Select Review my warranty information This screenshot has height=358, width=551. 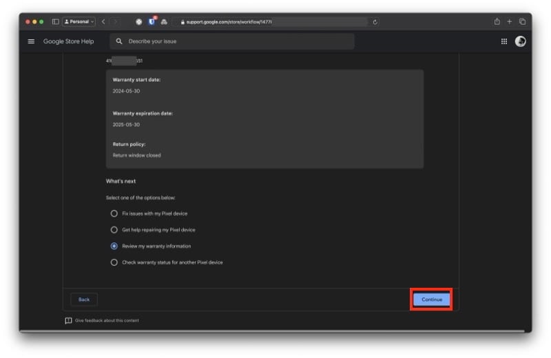114,246
